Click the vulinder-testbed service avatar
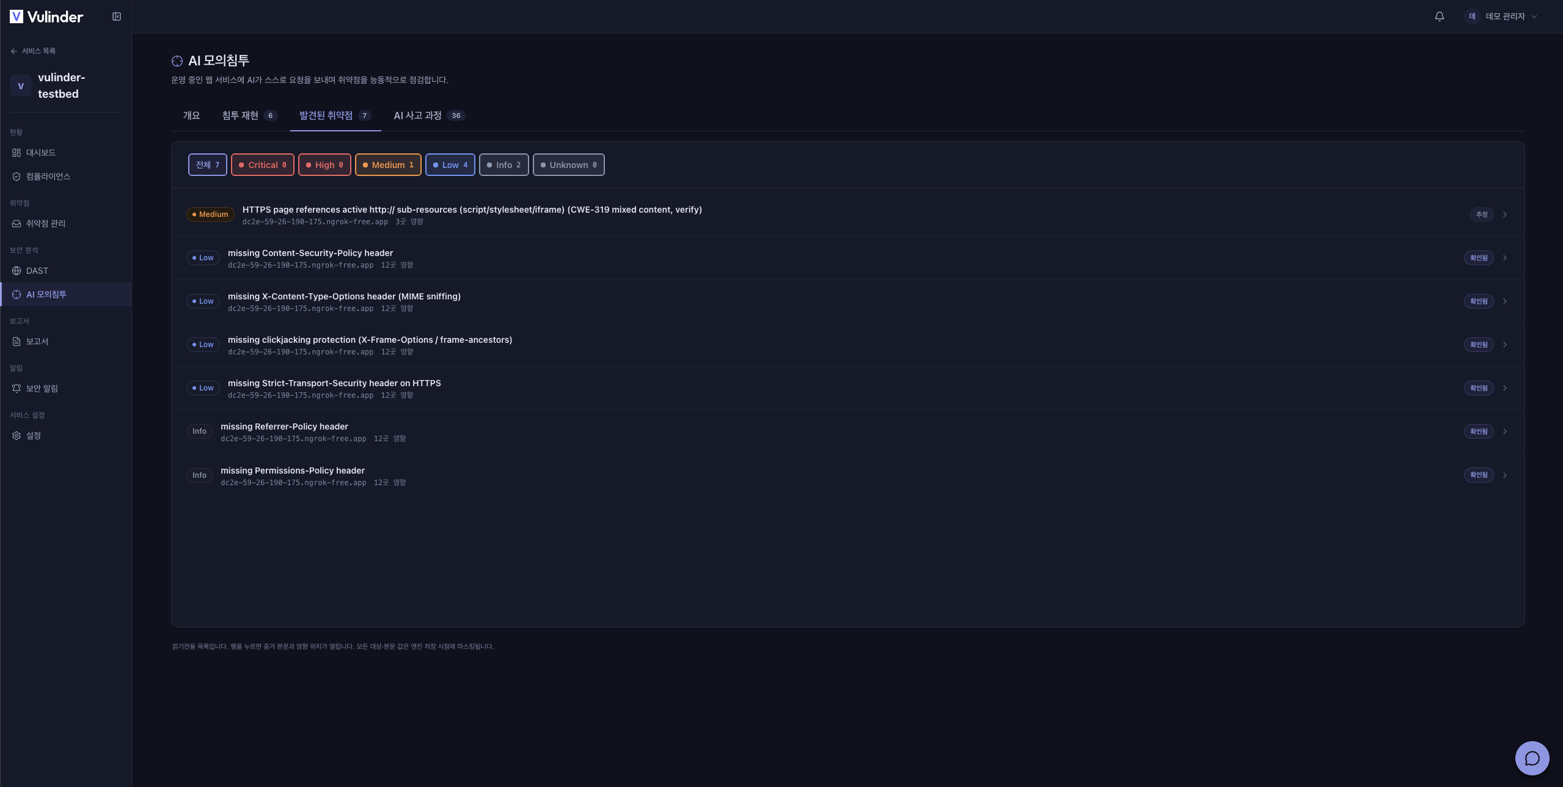The height and width of the screenshot is (787, 1563). 21,86
